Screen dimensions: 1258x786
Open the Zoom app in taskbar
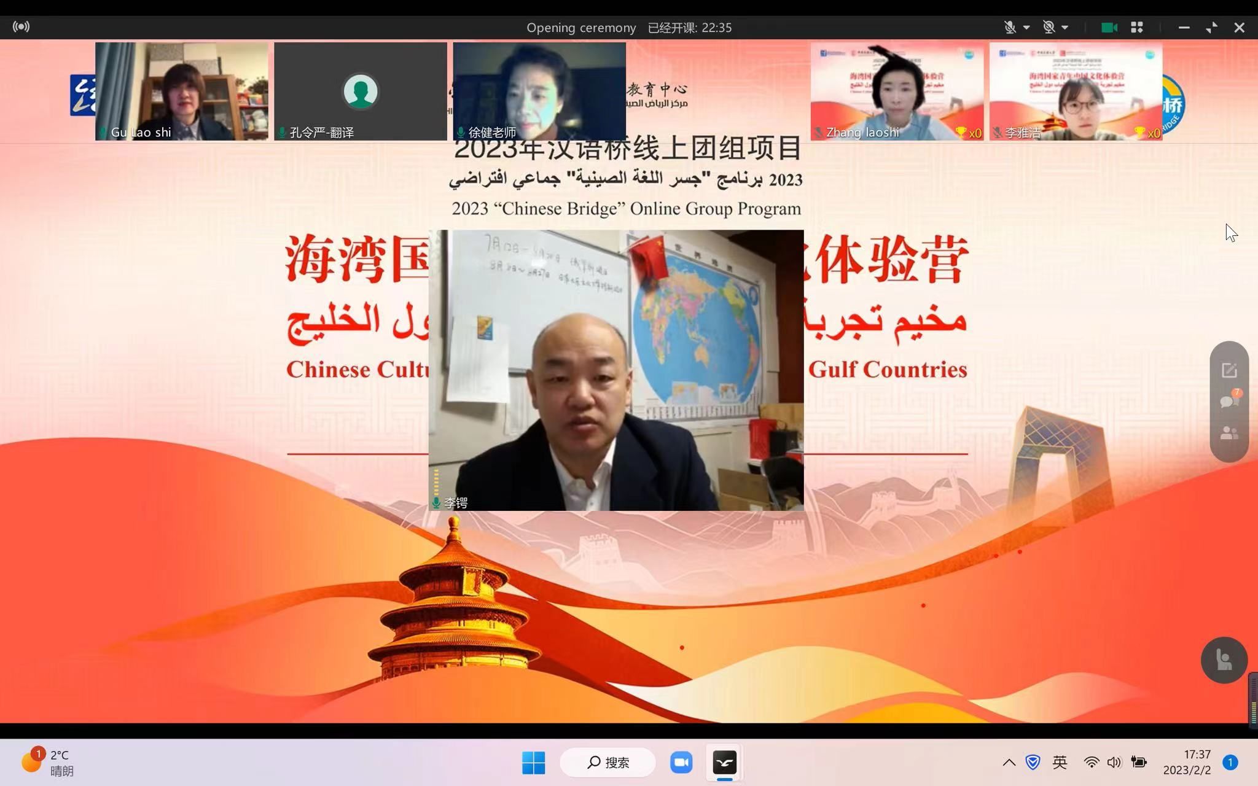[681, 762]
